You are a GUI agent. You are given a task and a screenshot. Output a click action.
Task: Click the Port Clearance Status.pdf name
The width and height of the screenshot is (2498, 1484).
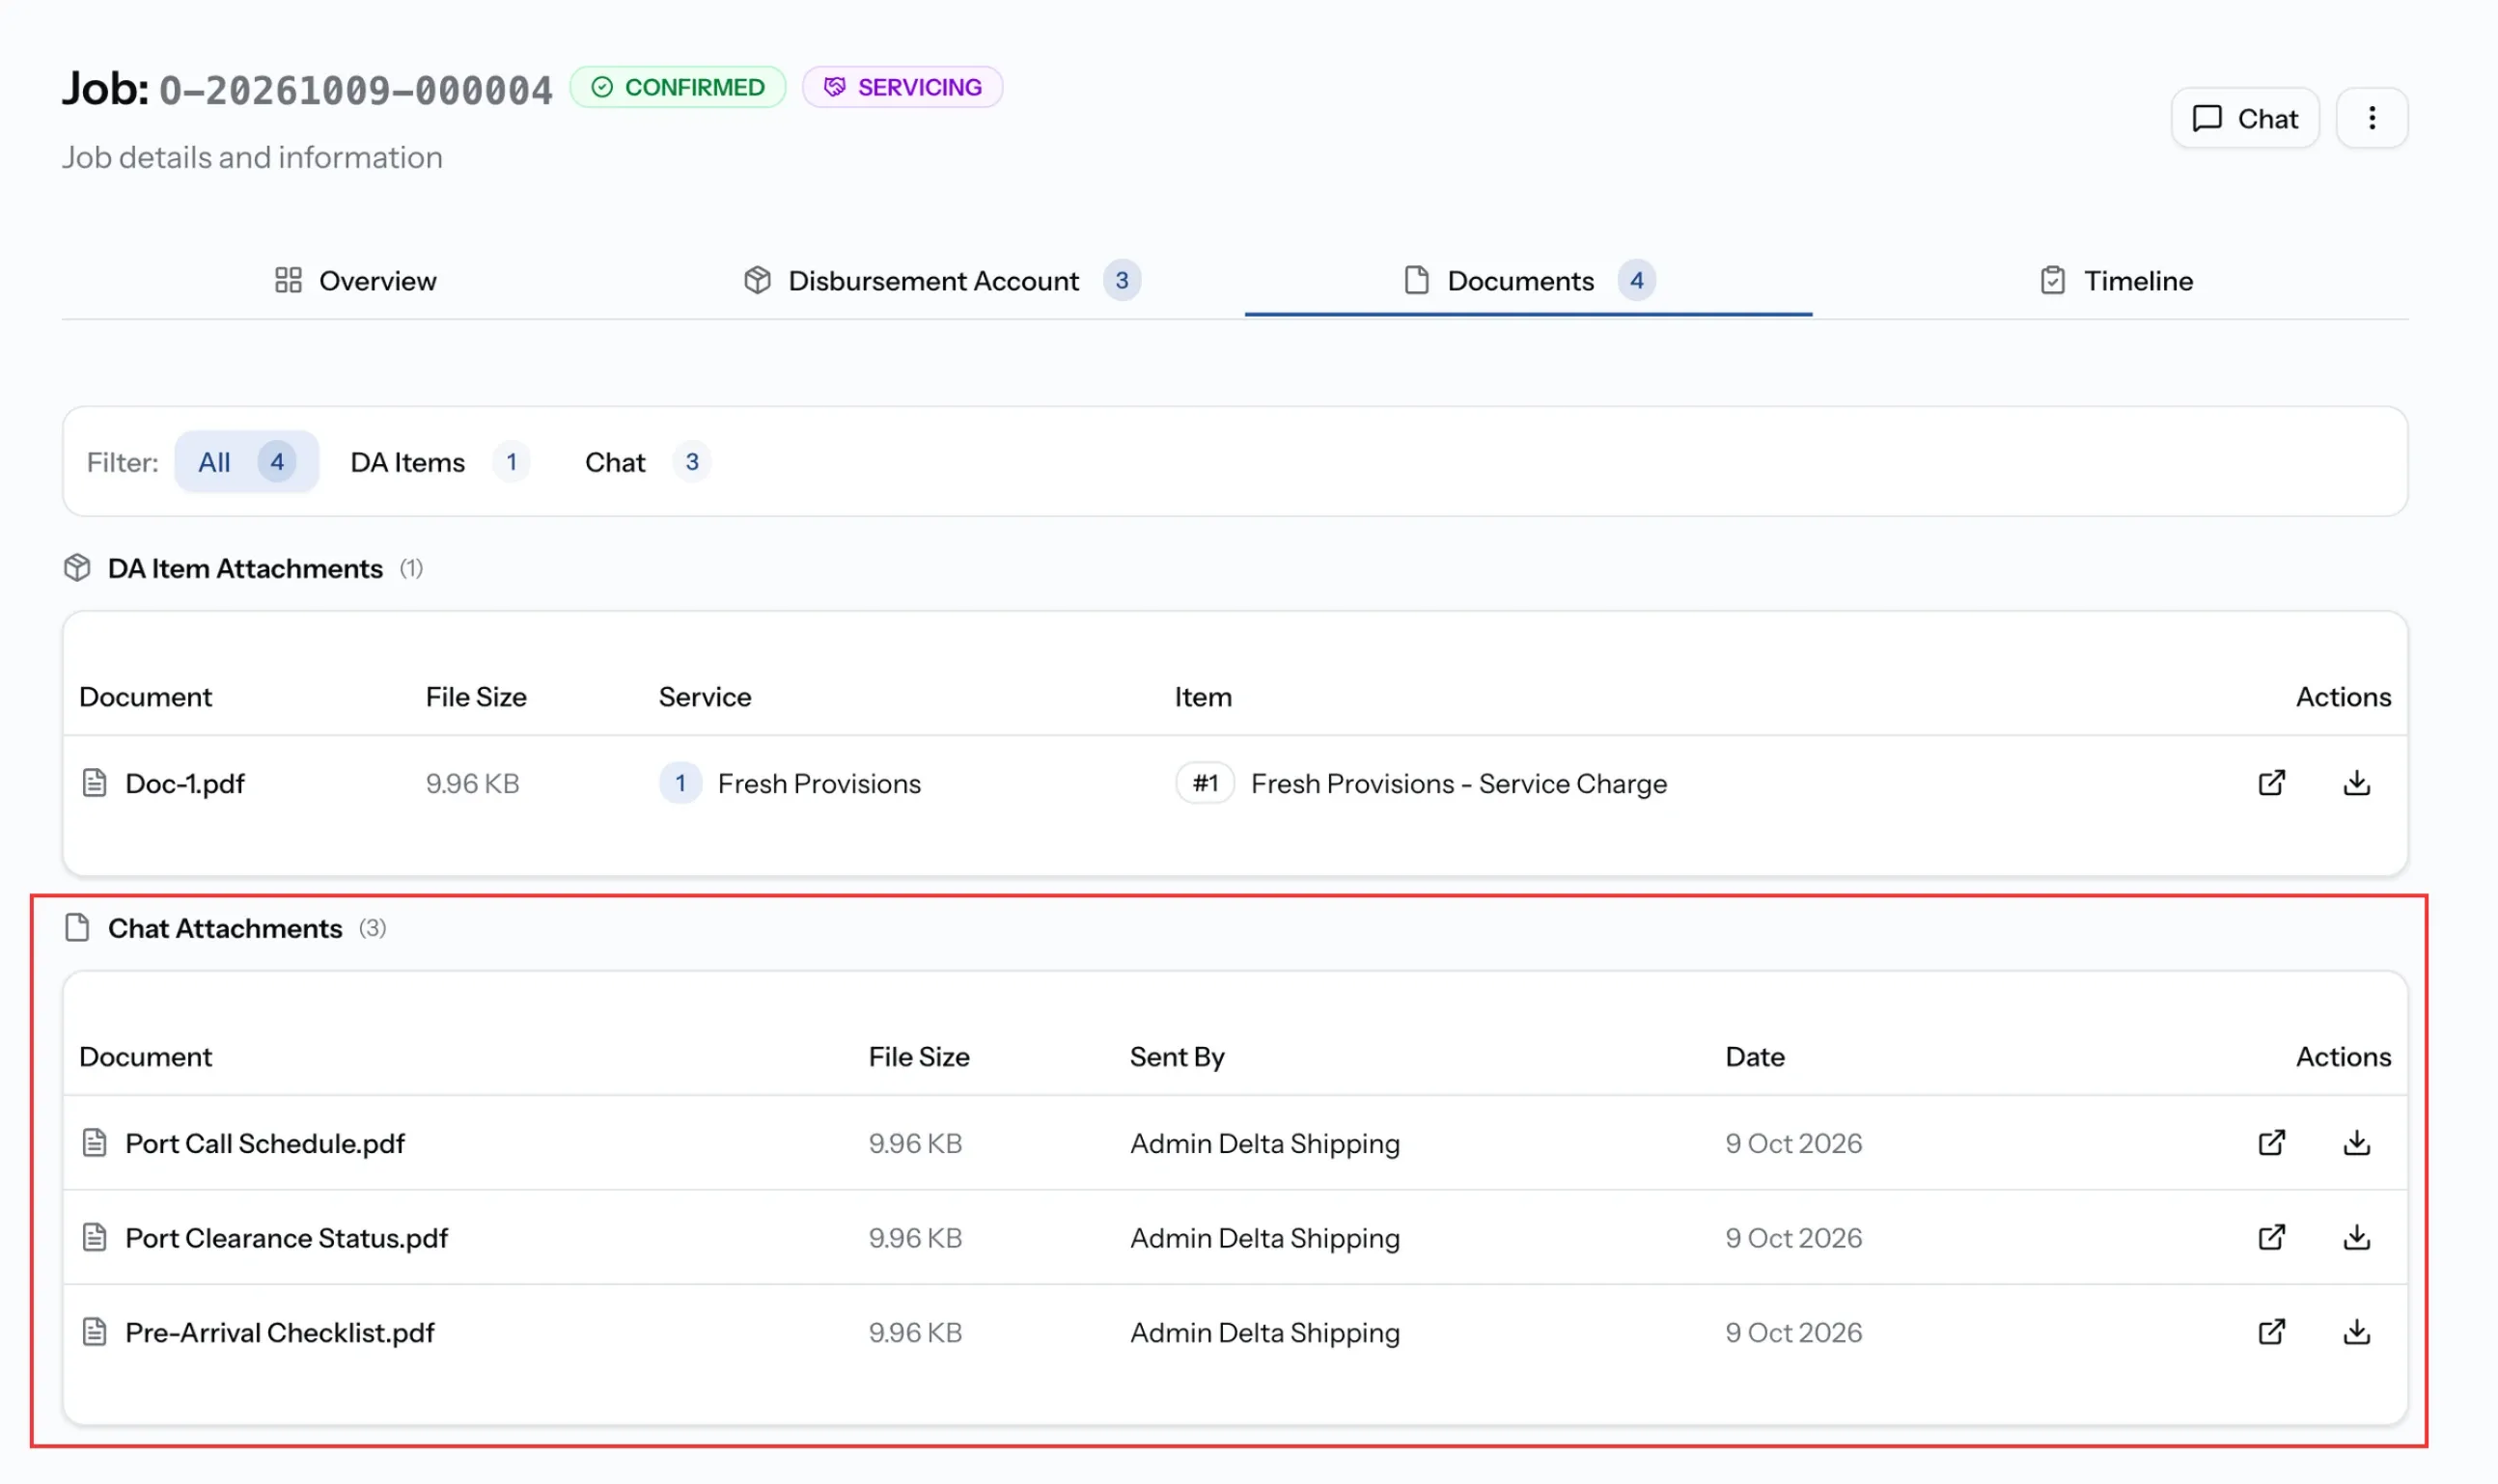click(x=286, y=1238)
